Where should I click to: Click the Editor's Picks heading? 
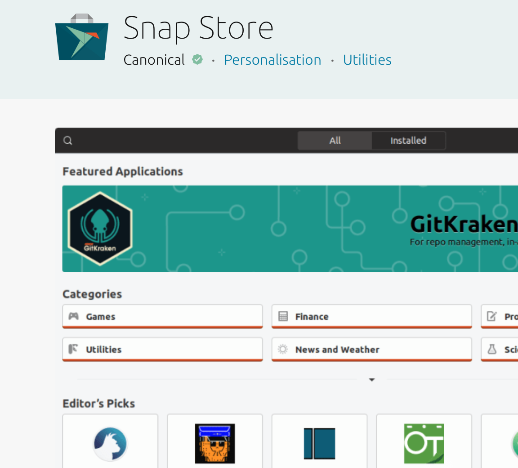99,404
